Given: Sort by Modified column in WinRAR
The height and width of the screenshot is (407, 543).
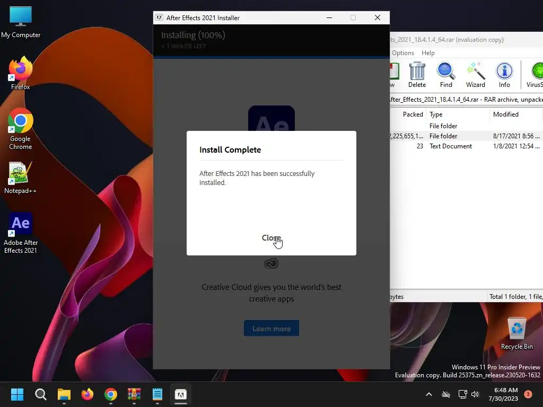Looking at the screenshot, I should tap(516, 114).
